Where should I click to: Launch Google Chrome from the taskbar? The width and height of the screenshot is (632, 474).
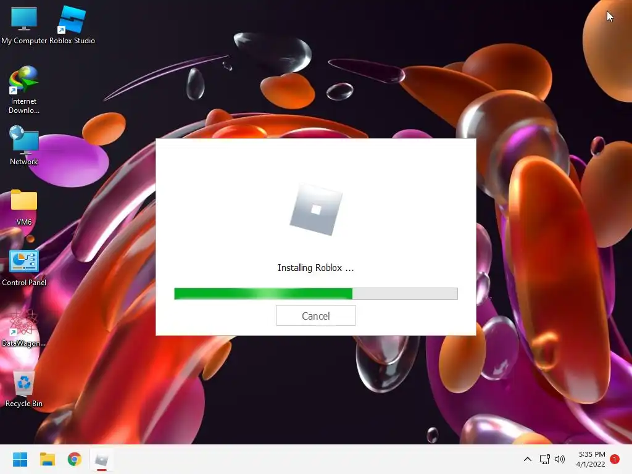(75, 459)
